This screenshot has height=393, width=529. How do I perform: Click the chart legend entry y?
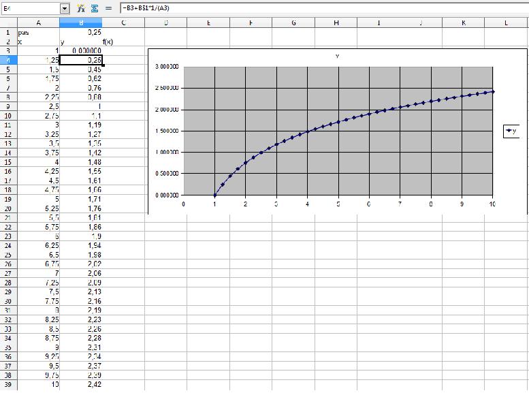(511, 132)
